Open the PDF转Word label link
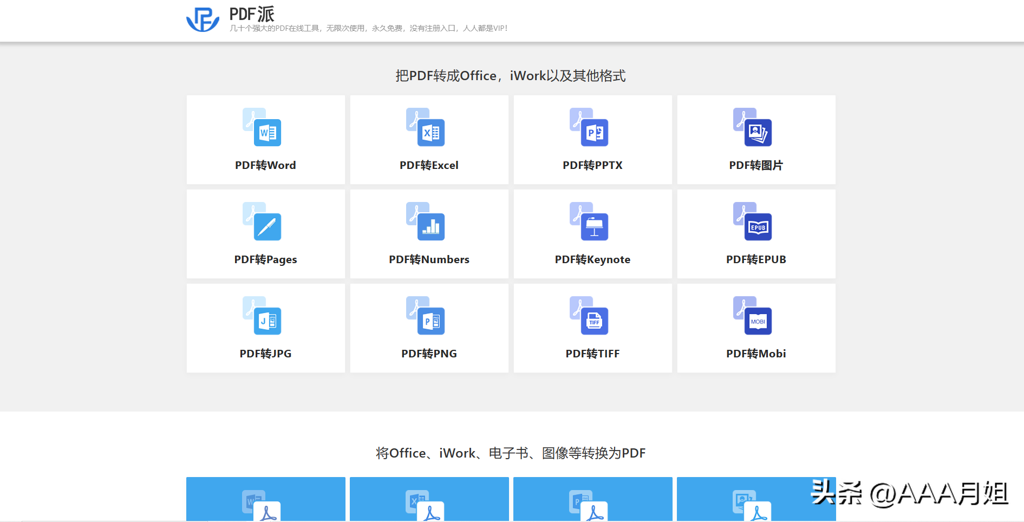The image size is (1024, 522). click(265, 165)
